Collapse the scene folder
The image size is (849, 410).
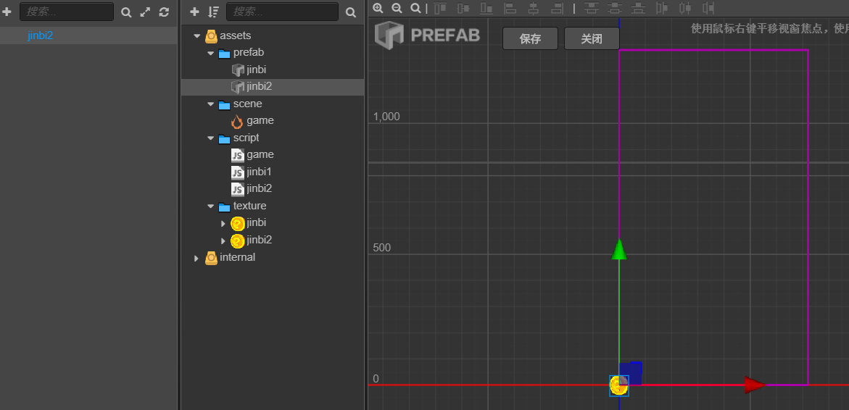point(210,104)
